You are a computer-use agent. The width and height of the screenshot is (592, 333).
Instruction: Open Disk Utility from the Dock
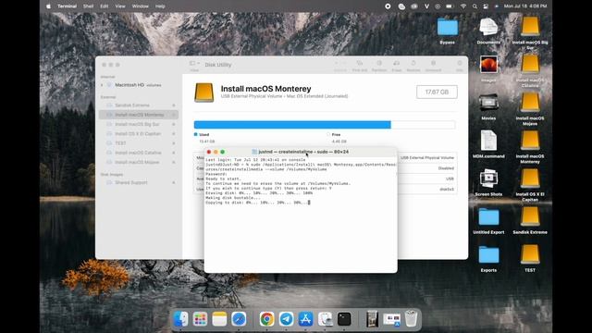point(325,319)
